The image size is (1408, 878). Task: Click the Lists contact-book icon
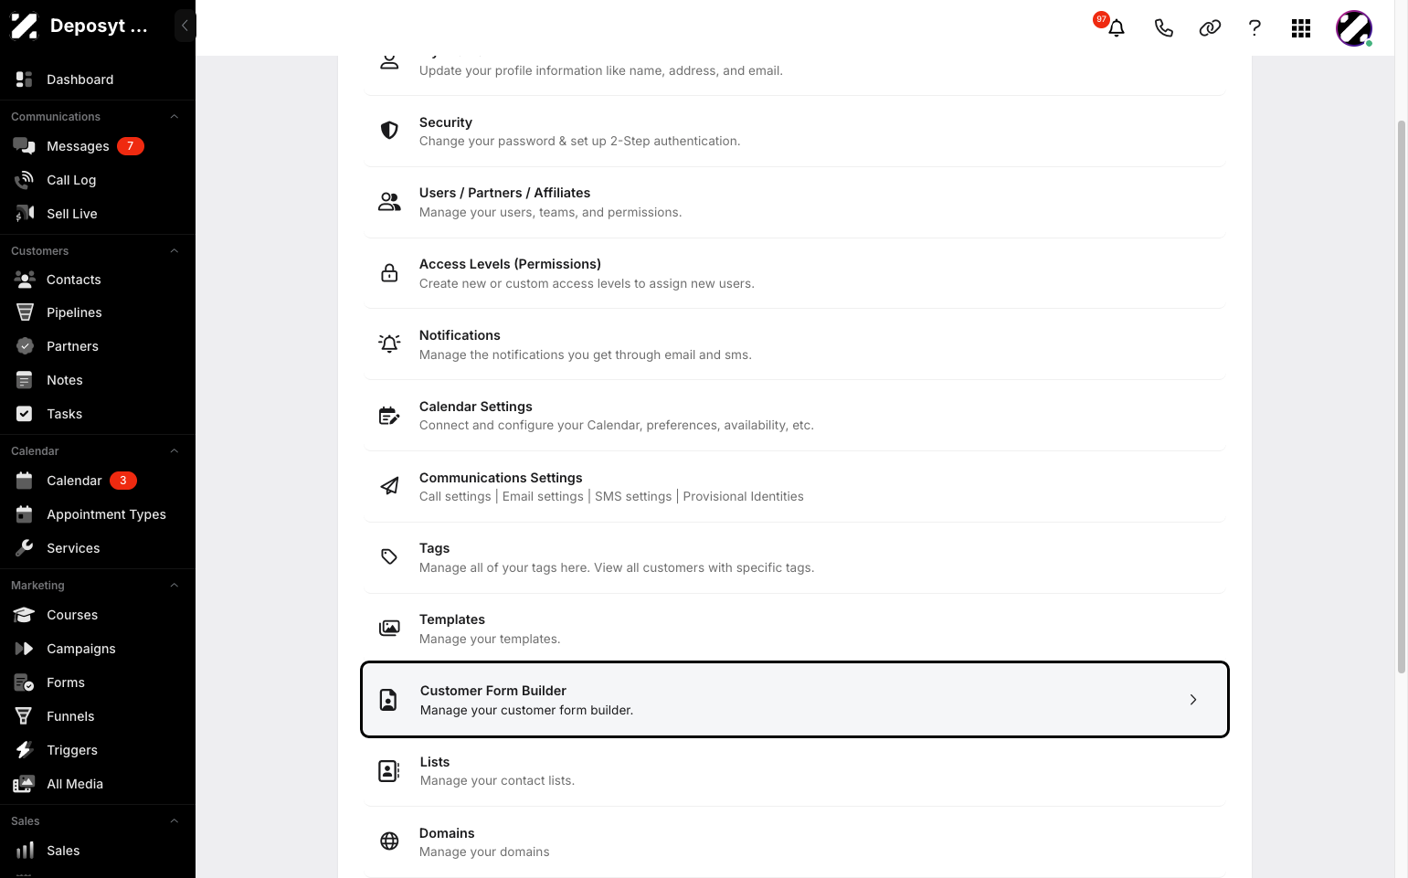[389, 771]
